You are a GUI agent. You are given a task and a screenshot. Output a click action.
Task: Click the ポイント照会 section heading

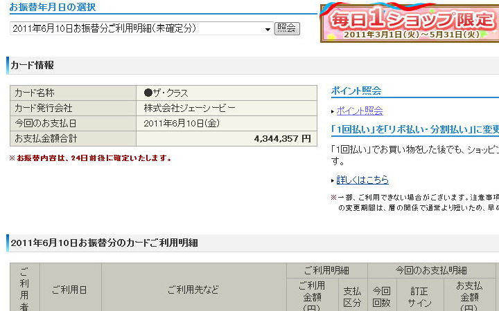[356, 91]
